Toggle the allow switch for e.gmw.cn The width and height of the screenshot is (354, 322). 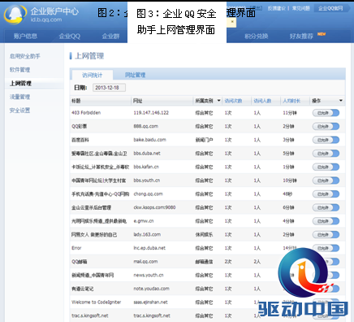click(326, 221)
